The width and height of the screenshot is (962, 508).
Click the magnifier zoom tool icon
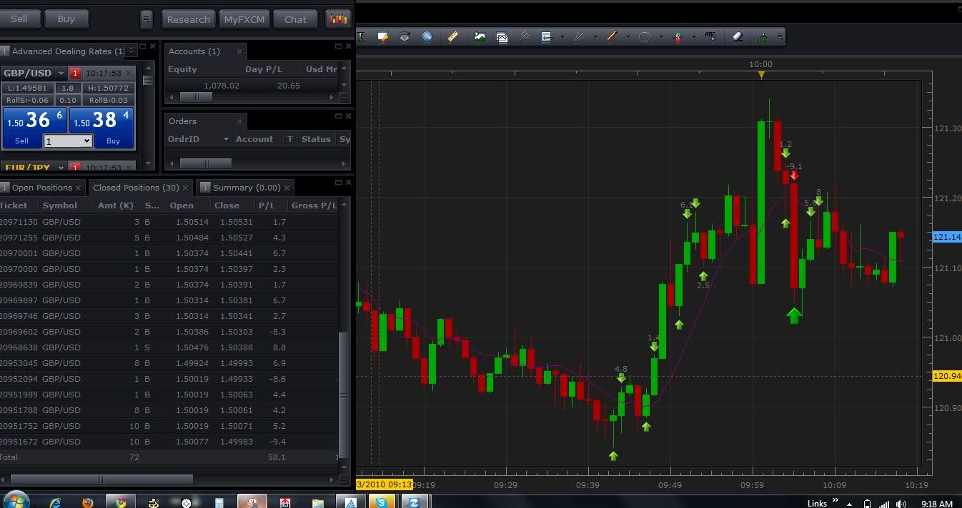click(x=427, y=36)
